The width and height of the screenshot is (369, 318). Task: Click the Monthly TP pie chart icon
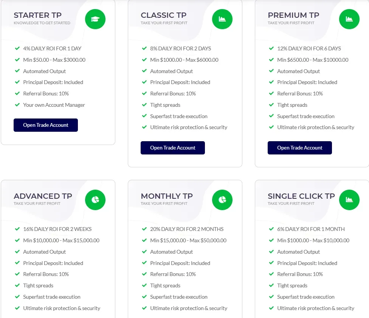(x=222, y=200)
